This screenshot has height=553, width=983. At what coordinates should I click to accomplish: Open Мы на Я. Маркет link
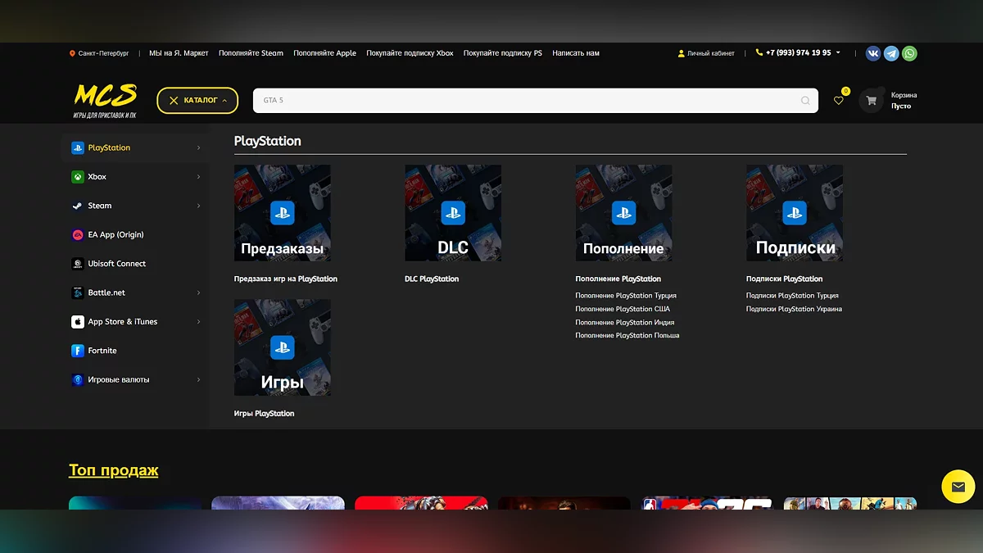tap(179, 53)
